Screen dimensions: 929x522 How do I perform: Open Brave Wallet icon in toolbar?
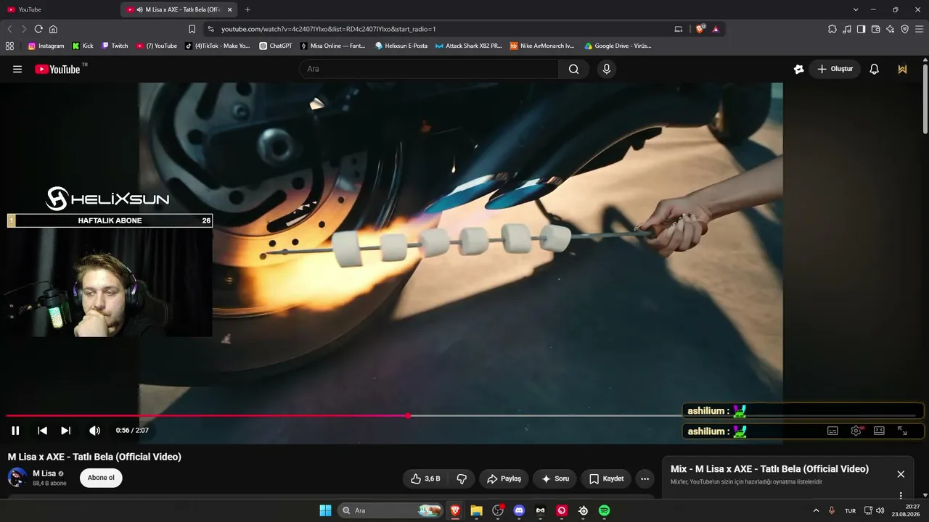[875, 29]
